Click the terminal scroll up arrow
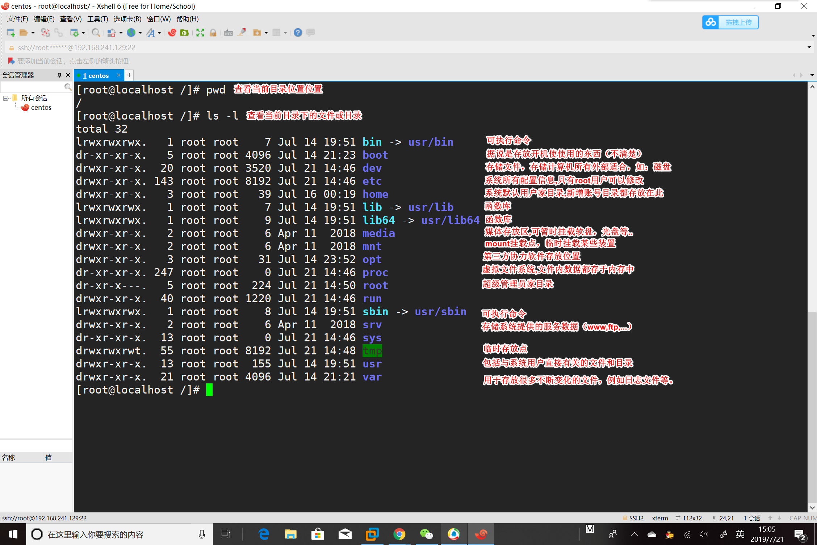 812,87
